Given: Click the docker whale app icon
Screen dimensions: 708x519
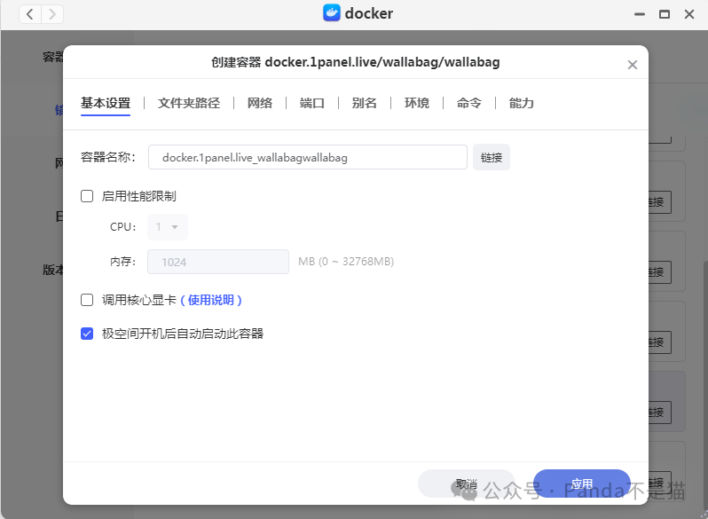Looking at the screenshot, I should pyautogui.click(x=332, y=13).
